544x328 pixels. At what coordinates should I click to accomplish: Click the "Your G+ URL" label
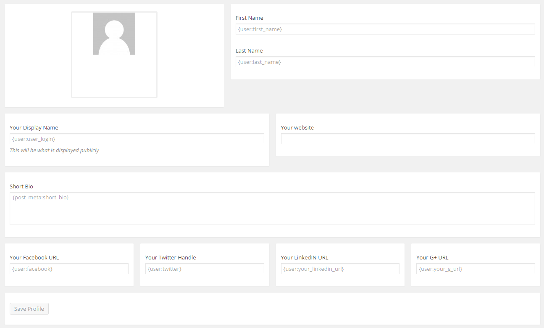point(432,258)
